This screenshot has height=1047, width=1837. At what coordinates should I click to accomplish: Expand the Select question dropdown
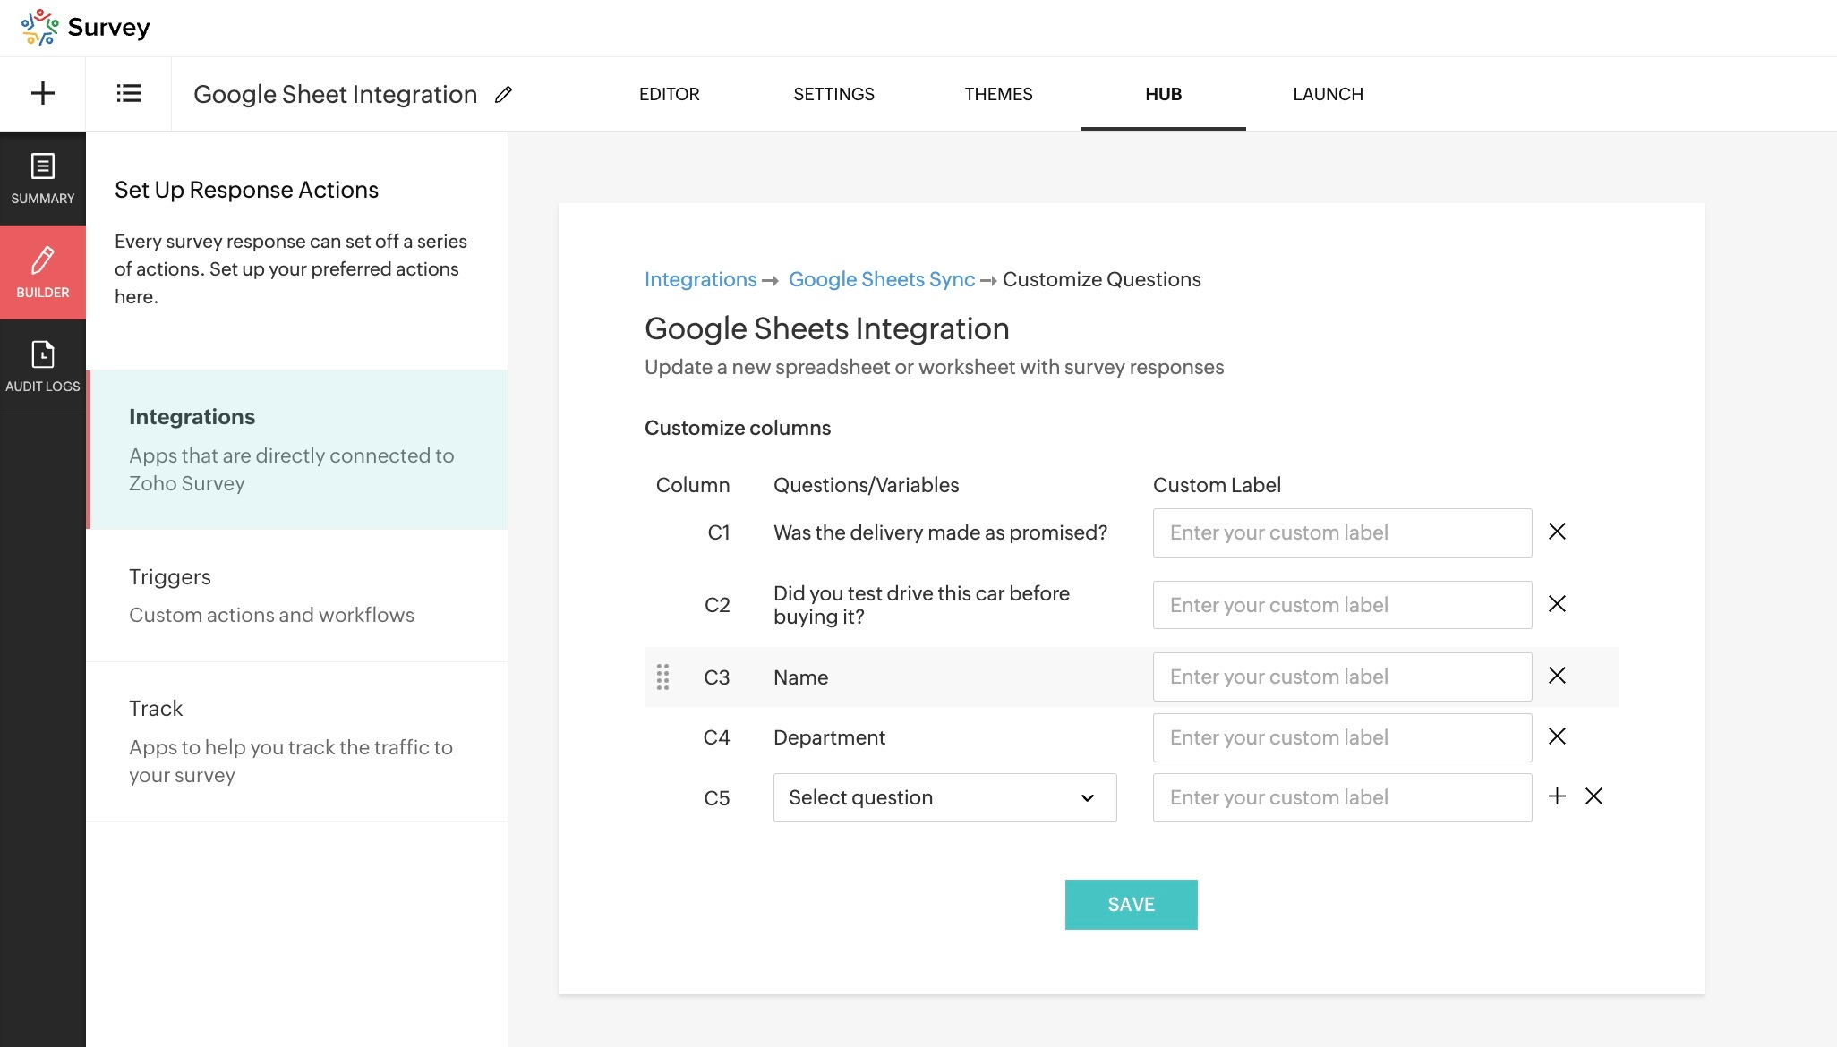click(944, 797)
